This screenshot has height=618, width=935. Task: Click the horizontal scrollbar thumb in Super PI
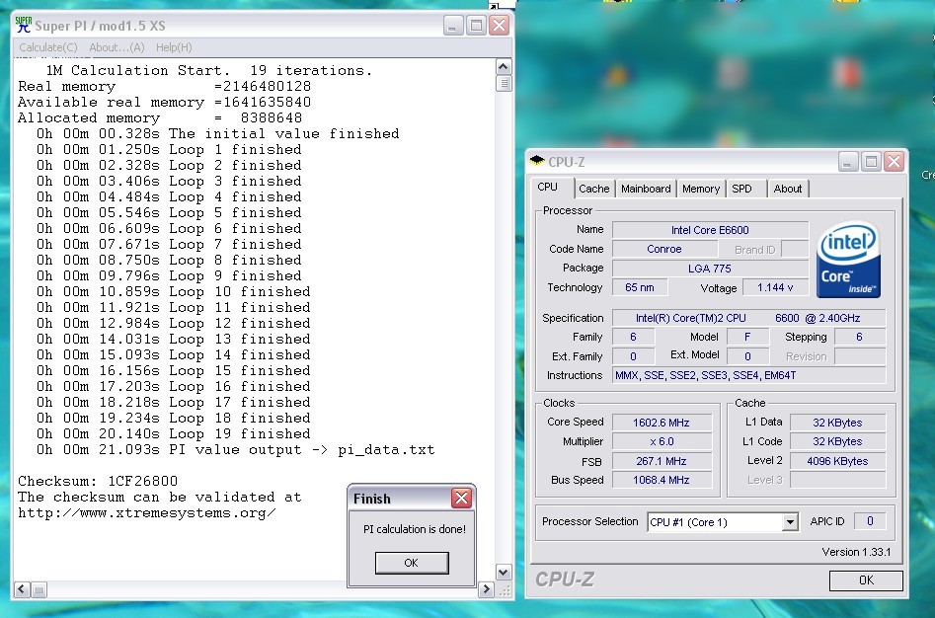pyautogui.click(x=39, y=589)
